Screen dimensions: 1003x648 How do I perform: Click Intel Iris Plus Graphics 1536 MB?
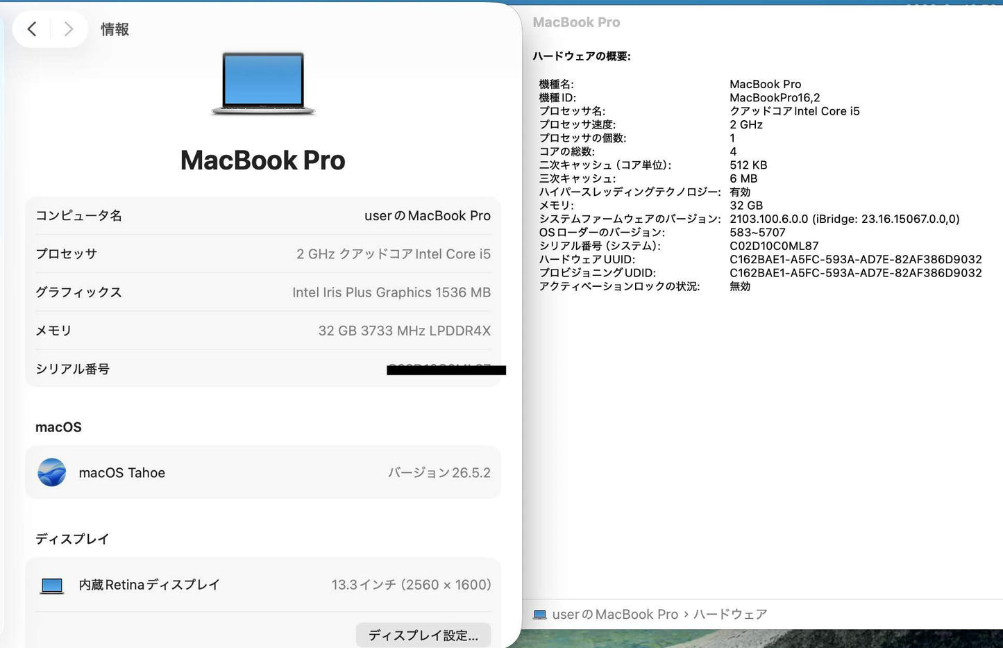click(x=391, y=292)
